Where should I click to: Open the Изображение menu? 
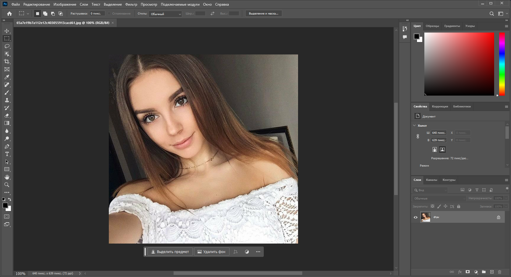(x=65, y=4)
